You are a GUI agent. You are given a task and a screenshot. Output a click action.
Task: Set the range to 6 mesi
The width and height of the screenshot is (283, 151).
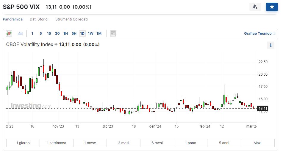pyautogui.click(x=157, y=143)
